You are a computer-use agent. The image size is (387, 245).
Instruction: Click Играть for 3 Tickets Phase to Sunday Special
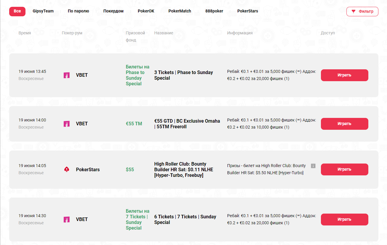[x=345, y=75]
